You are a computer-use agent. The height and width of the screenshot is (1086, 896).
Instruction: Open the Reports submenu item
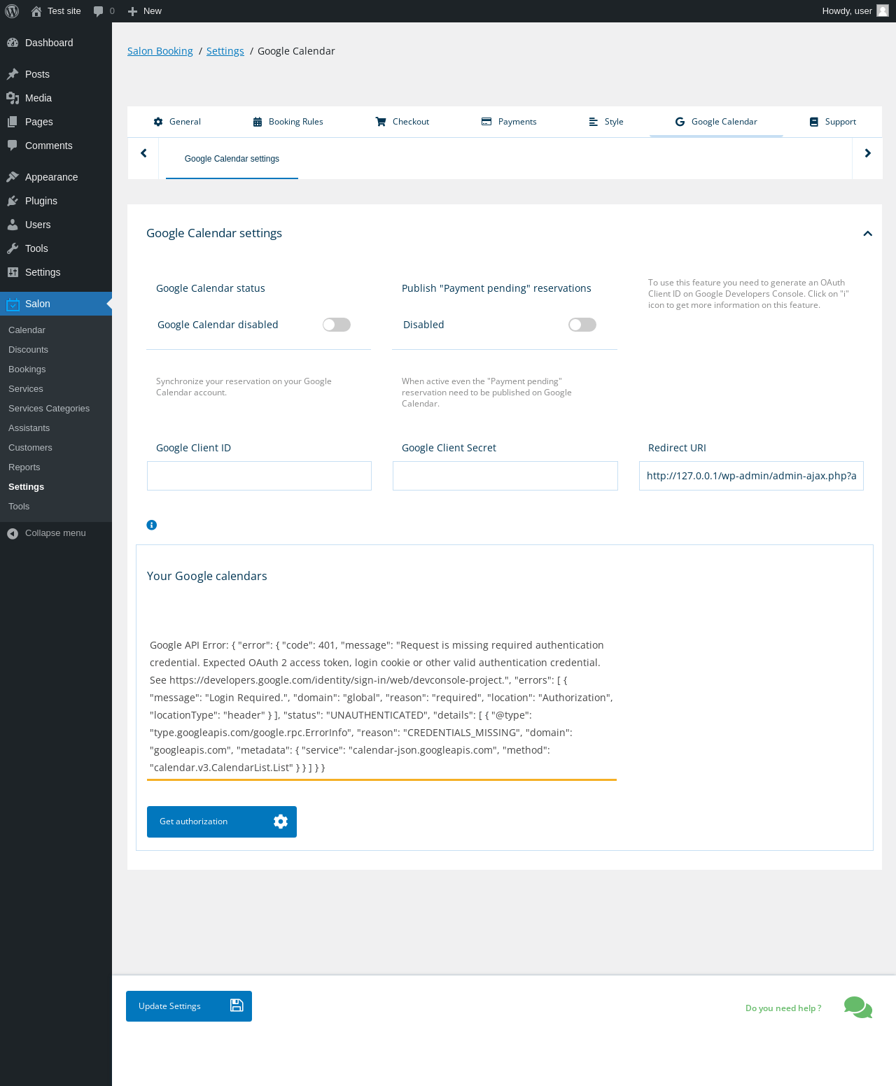point(24,467)
